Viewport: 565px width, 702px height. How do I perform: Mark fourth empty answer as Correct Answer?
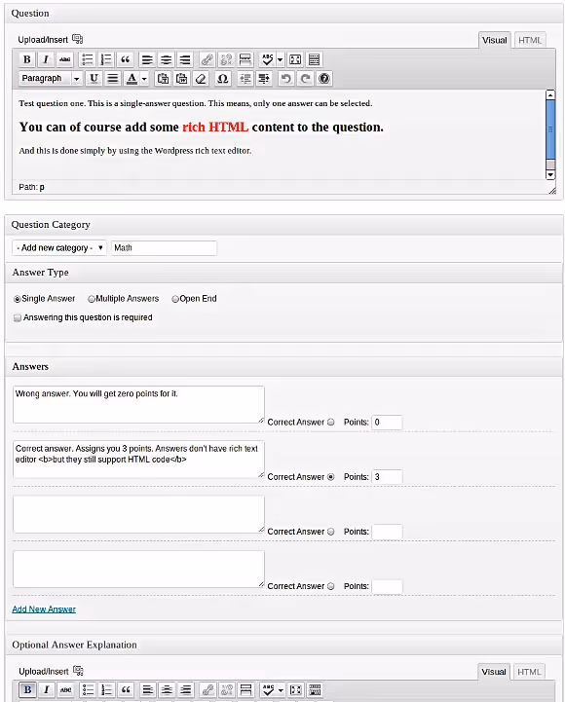point(330,586)
